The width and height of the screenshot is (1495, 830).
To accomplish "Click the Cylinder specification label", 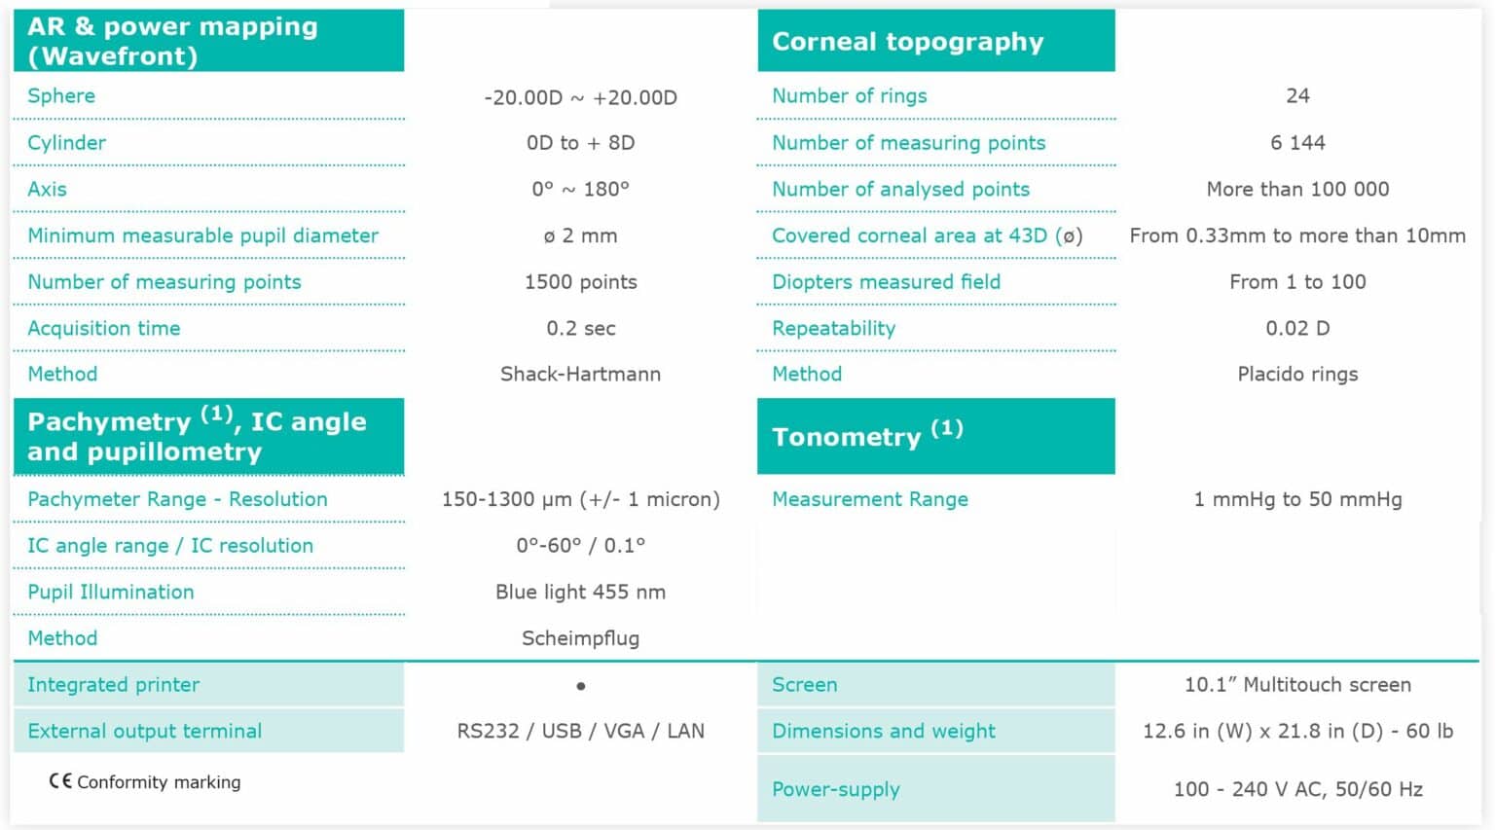I will click(66, 142).
